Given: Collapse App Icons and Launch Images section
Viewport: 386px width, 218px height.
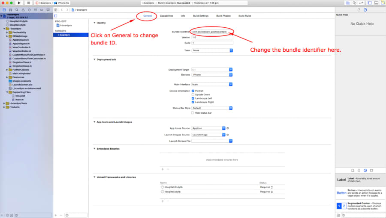Looking at the screenshot, I should tap(94, 122).
